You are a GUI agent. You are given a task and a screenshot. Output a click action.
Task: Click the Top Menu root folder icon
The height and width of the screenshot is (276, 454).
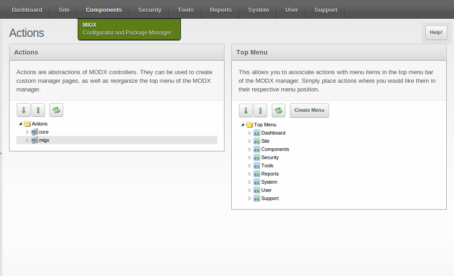click(x=249, y=125)
